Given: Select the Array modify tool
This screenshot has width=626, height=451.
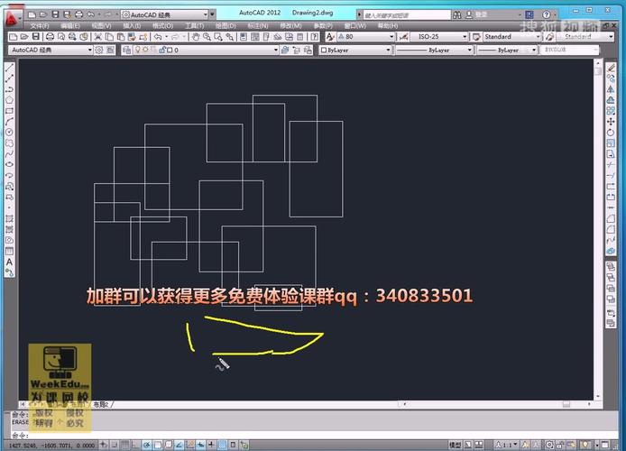Looking at the screenshot, I should click(x=611, y=111).
